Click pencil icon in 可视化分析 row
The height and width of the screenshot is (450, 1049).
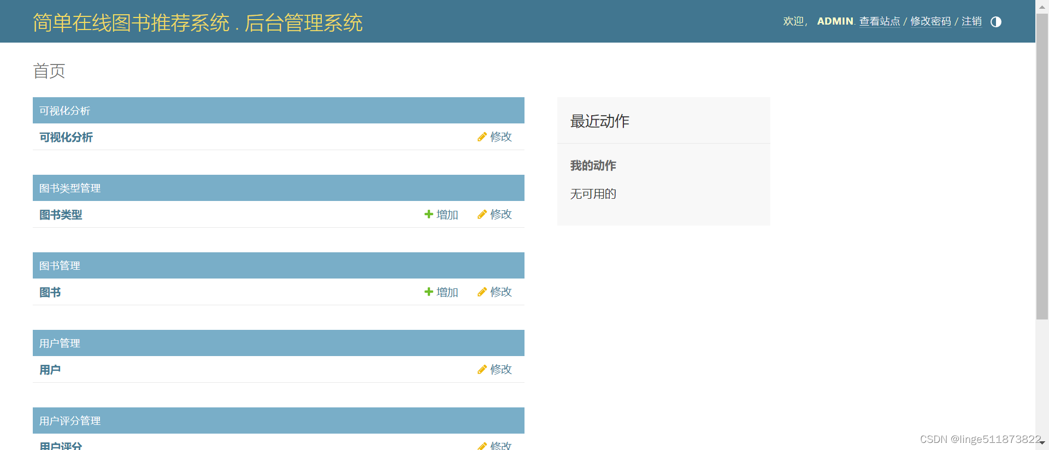(x=482, y=137)
